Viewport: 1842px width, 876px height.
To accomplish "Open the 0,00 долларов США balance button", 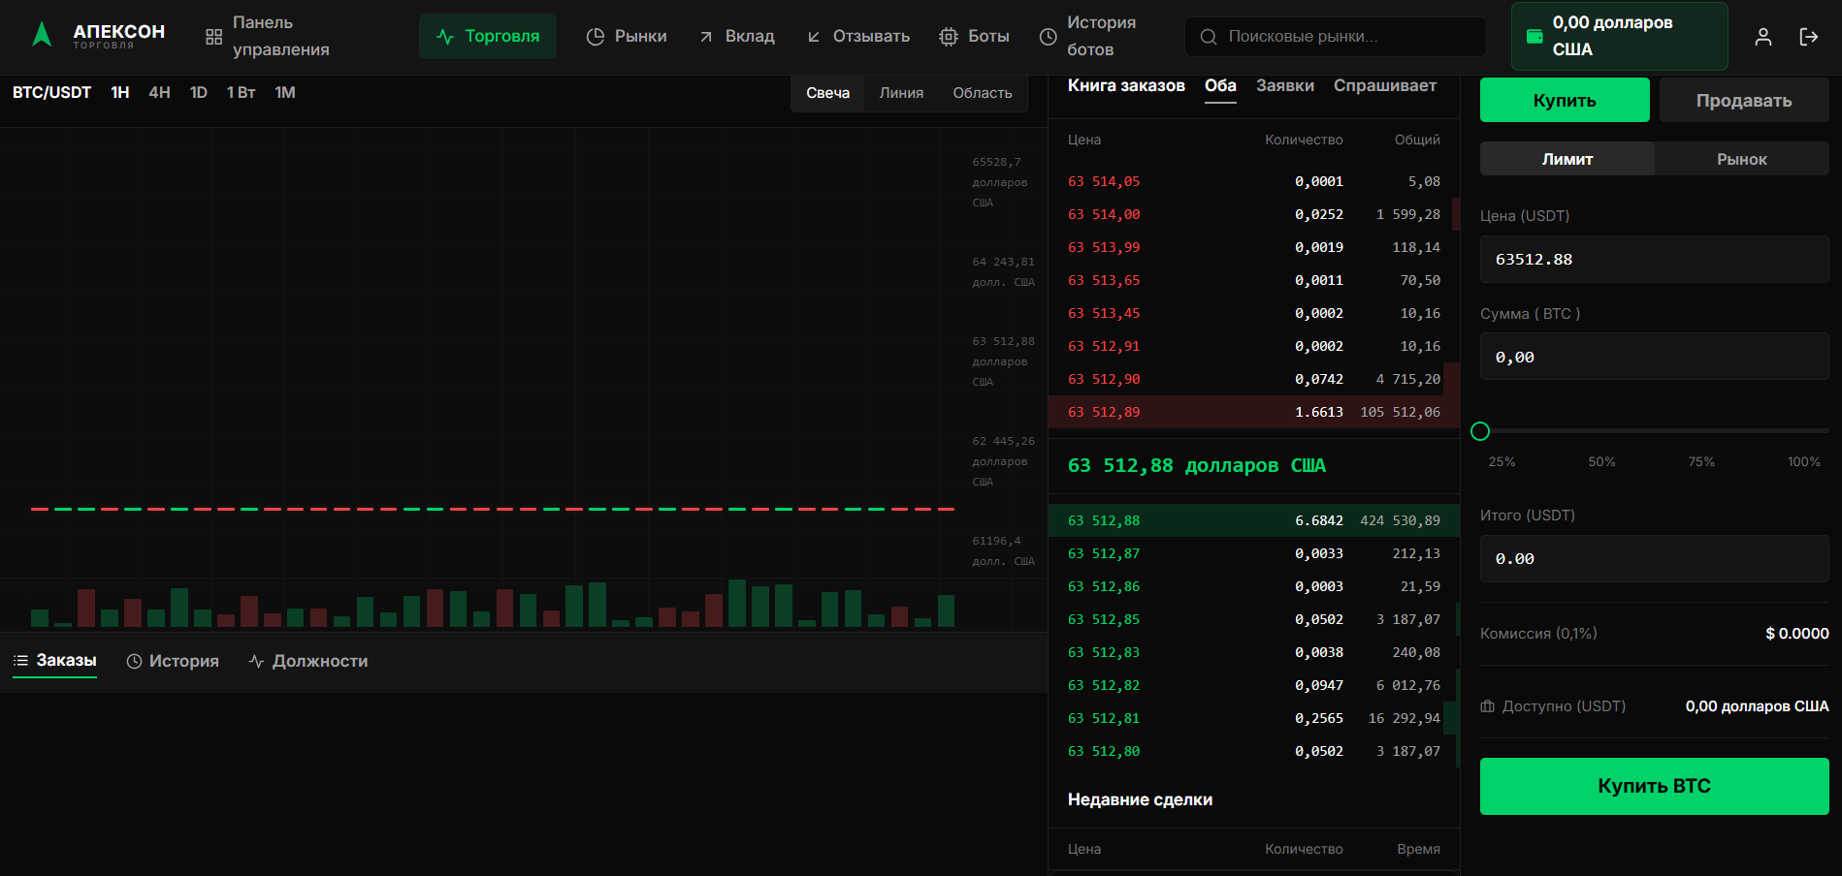I will coord(1620,36).
